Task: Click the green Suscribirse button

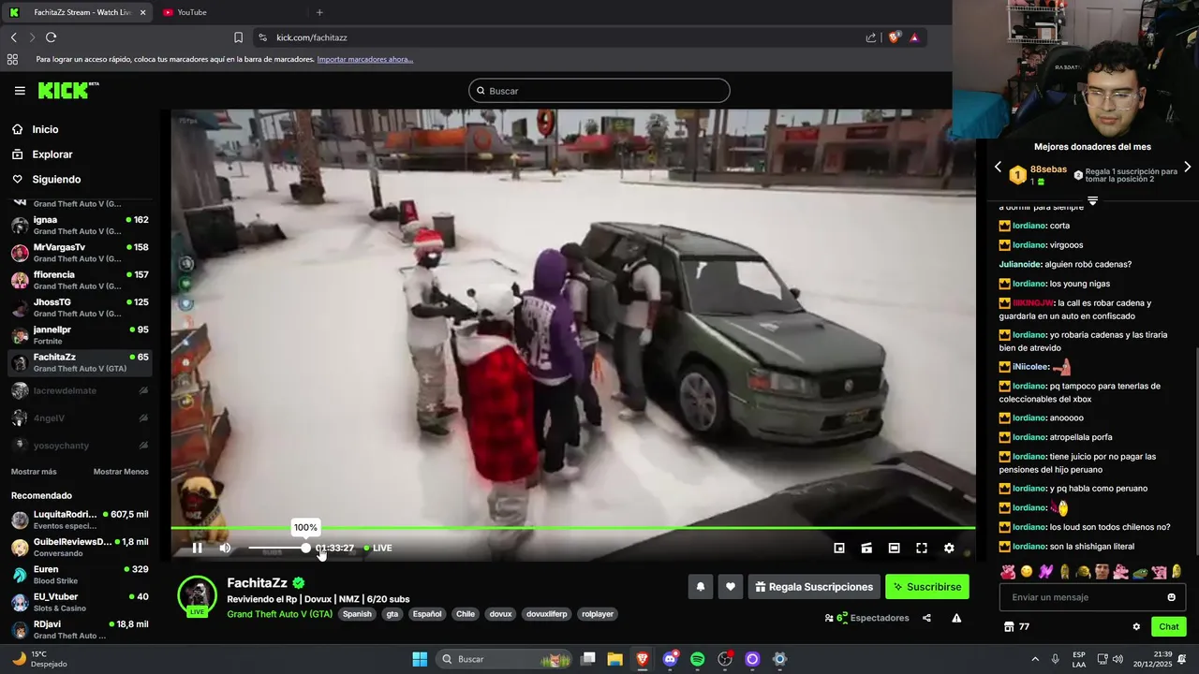Action: coord(927,587)
